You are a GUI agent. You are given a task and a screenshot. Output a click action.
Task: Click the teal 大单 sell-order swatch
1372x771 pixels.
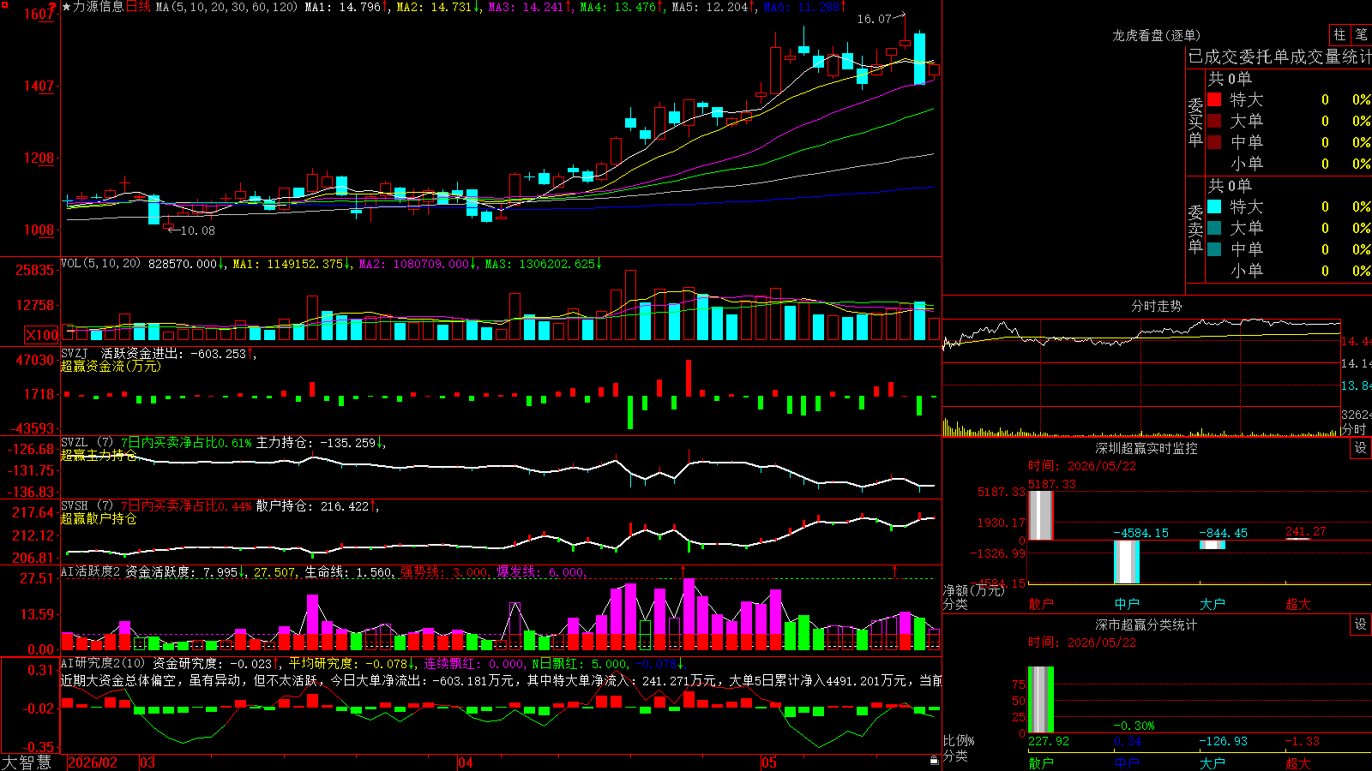point(1214,228)
